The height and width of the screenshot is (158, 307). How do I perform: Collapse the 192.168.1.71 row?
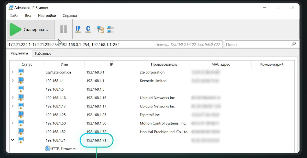(13, 140)
